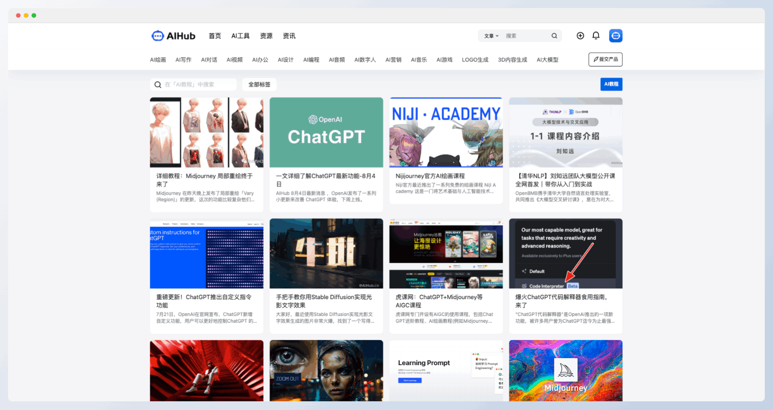Open the AI工具 menu item
The width and height of the screenshot is (773, 410).
coord(240,36)
